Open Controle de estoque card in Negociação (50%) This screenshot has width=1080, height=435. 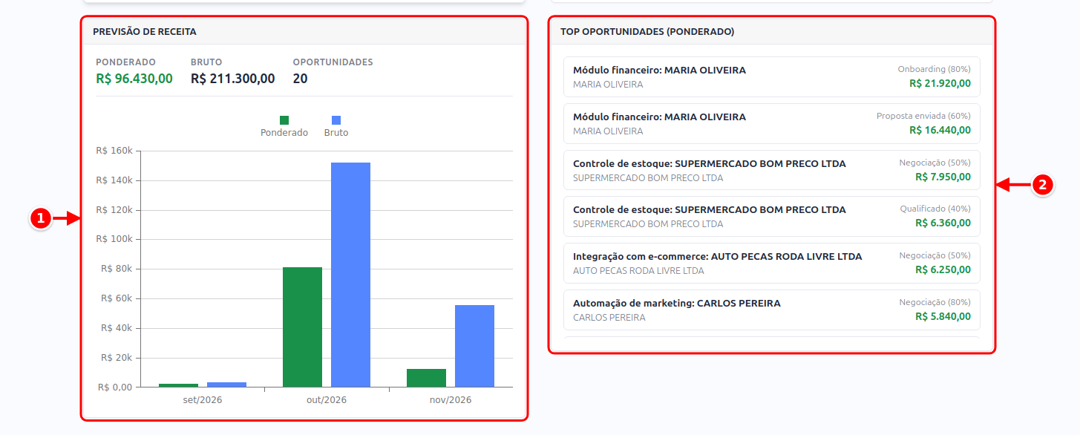pyautogui.click(x=772, y=170)
